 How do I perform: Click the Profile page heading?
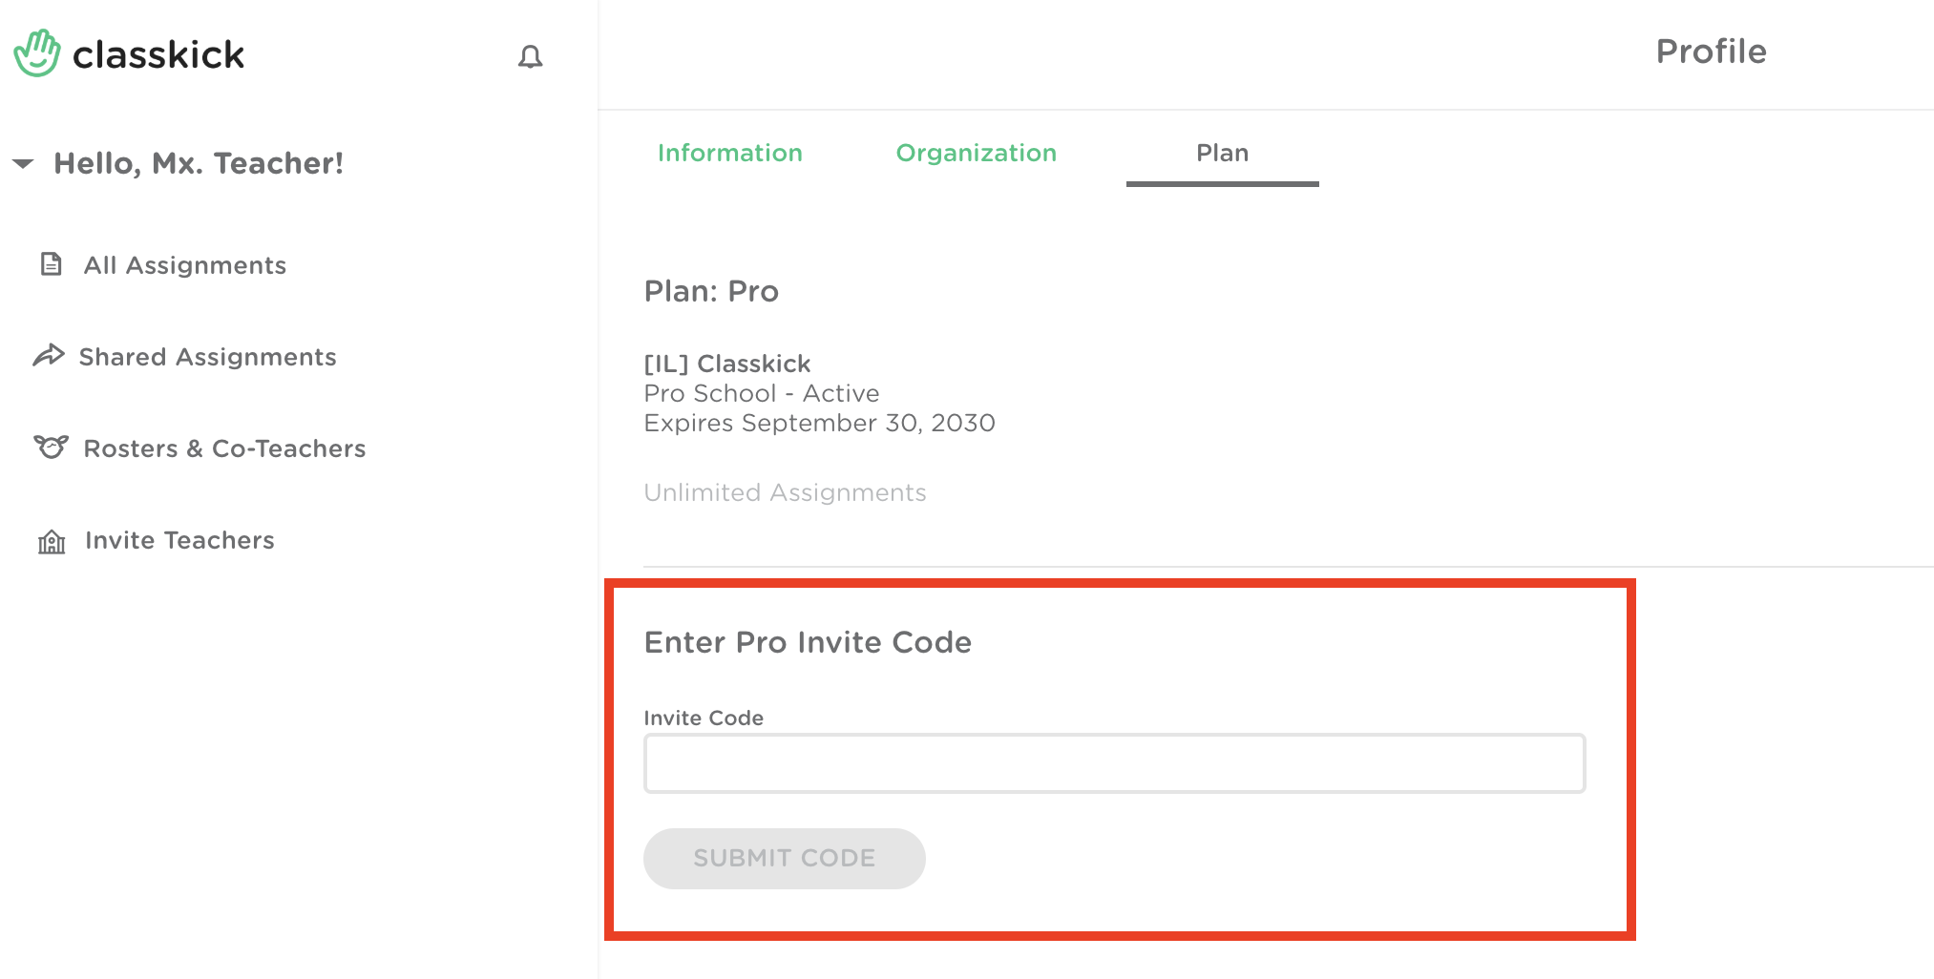pyautogui.click(x=1711, y=52)
